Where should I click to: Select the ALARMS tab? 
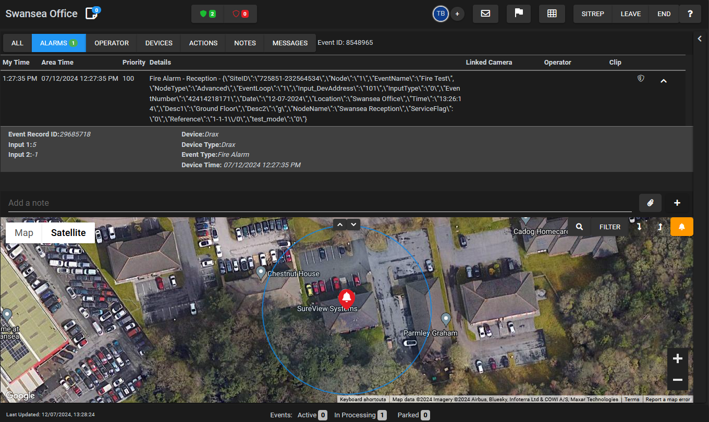pyautogui.click(x=59, y=43)
